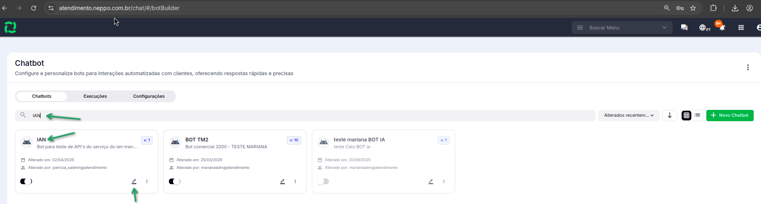The image size is (761, 204).
Task: Open the chat messages icon in header
Action: [684, 27]
